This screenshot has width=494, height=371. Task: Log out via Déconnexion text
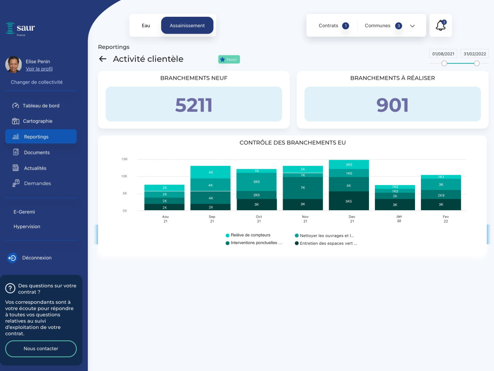point(37,258)
